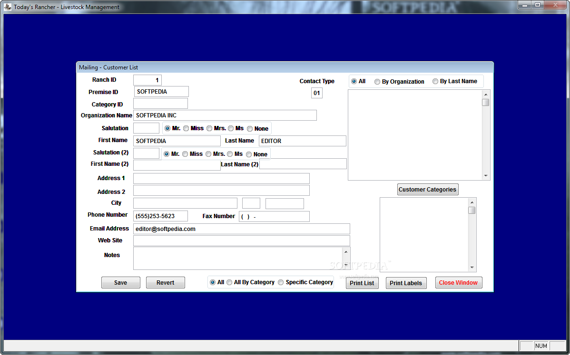Viewport: 570px width, 355px height.
Task: Click inside the customer categories list box
Action: point(424,235)
